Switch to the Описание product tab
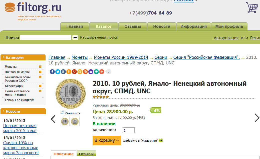This screenshot has height=159, width=260. point(64,154)
